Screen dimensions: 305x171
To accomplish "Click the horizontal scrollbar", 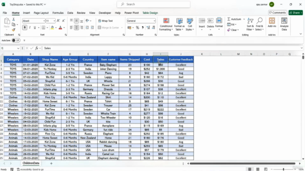I will [x=243, y=163].
